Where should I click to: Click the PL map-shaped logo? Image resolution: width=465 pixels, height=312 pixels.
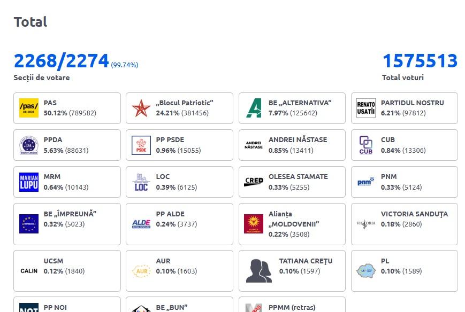[x=366, y=270]
